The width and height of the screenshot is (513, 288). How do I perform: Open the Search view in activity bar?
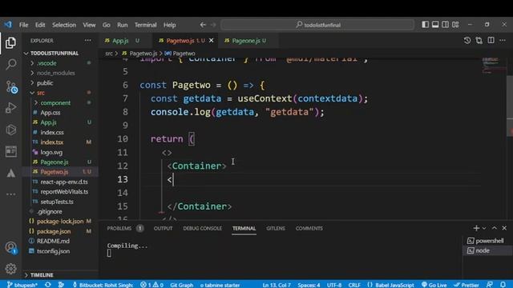click(x=10, y=64)
